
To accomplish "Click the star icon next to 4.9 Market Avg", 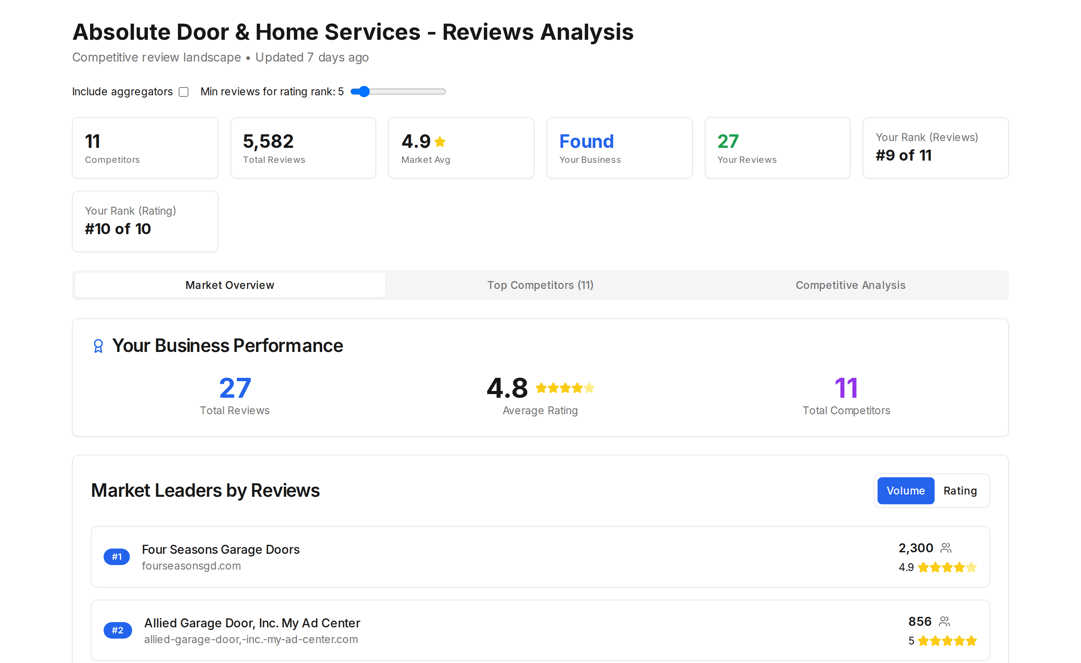I will point(440,141).
